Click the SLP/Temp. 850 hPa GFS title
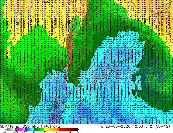The width and height of the screenshot is (173, 133). click(x=30, y=126)
